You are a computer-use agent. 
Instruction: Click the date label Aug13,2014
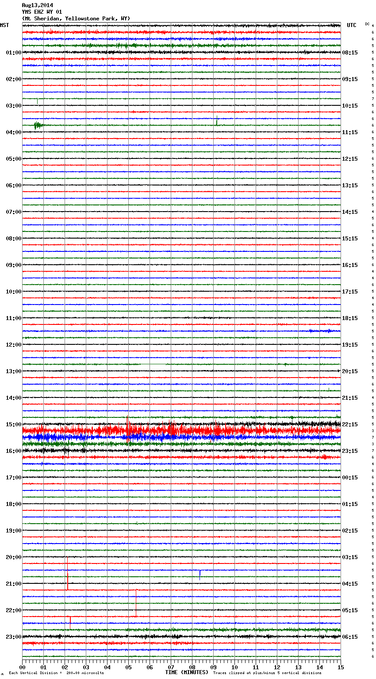click(37, 5)
